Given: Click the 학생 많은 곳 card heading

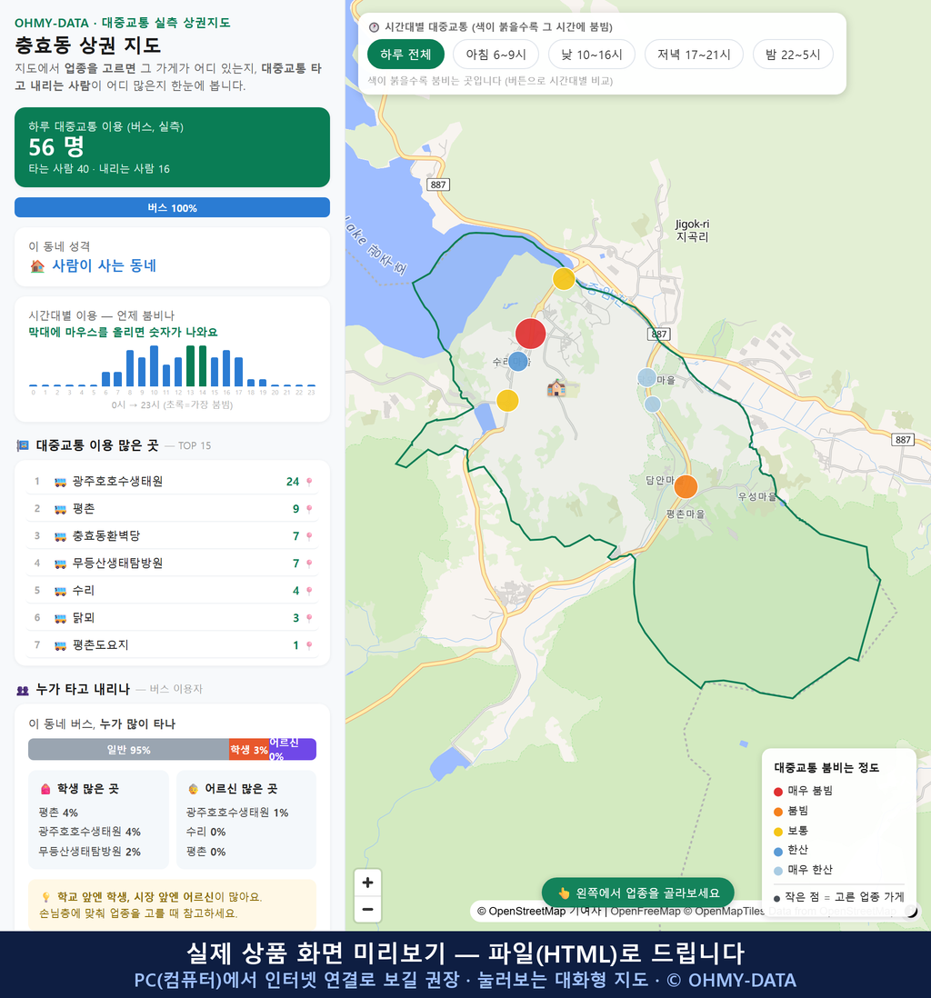Looking at the screenshot, I should coord(88,789).
